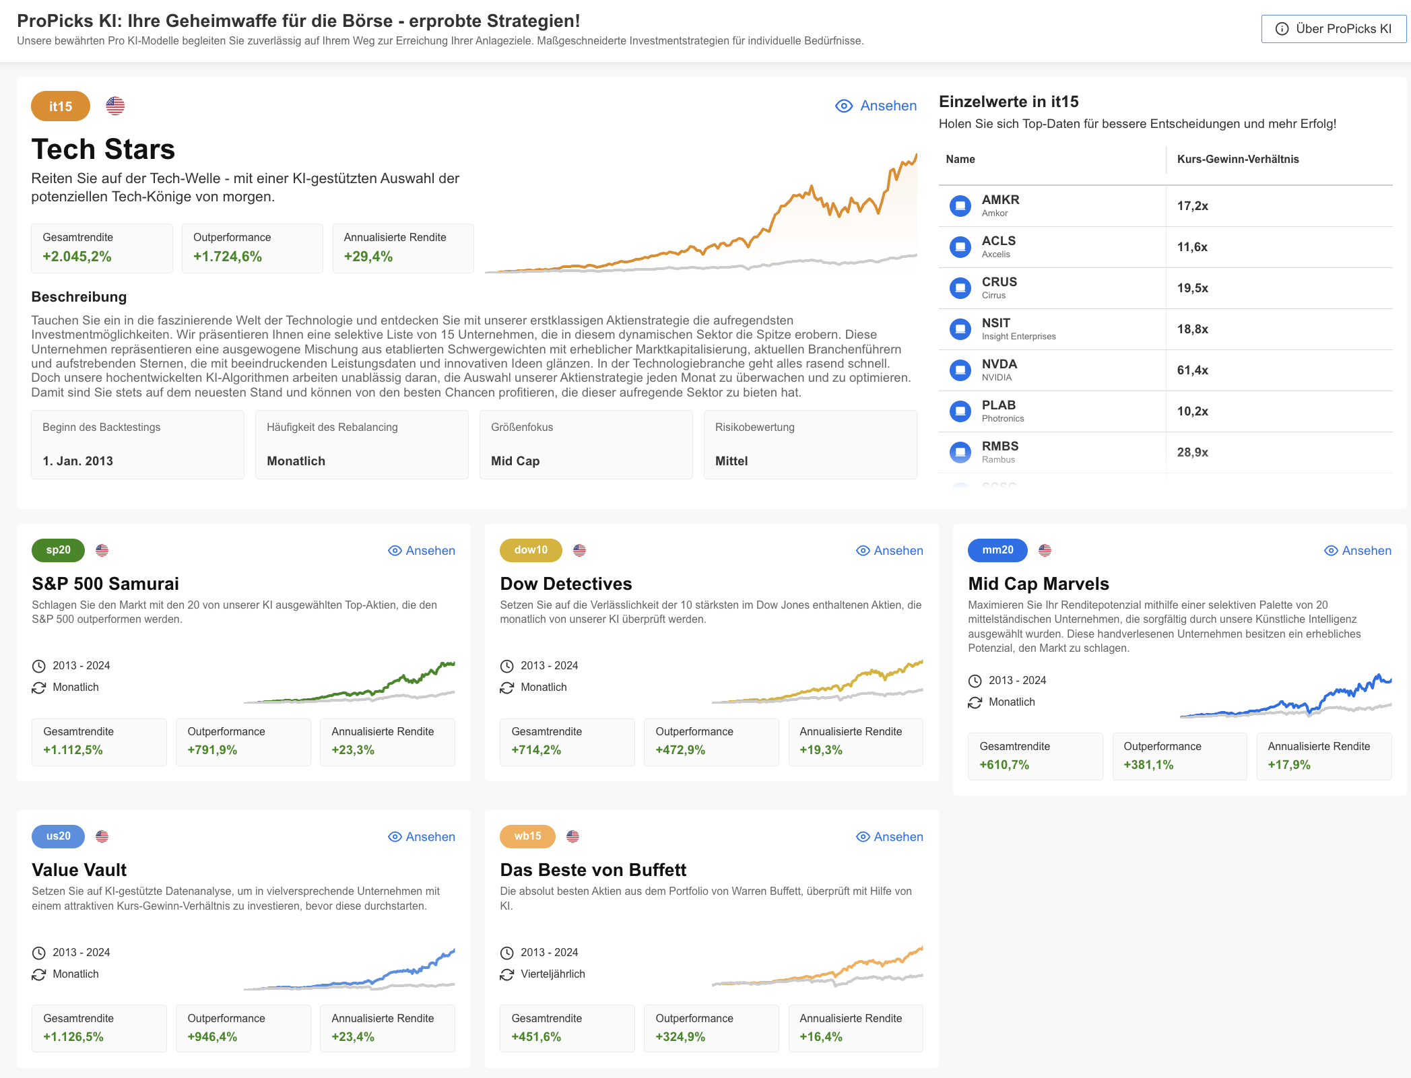Click the Dow Detectives title

coord(566,584)
